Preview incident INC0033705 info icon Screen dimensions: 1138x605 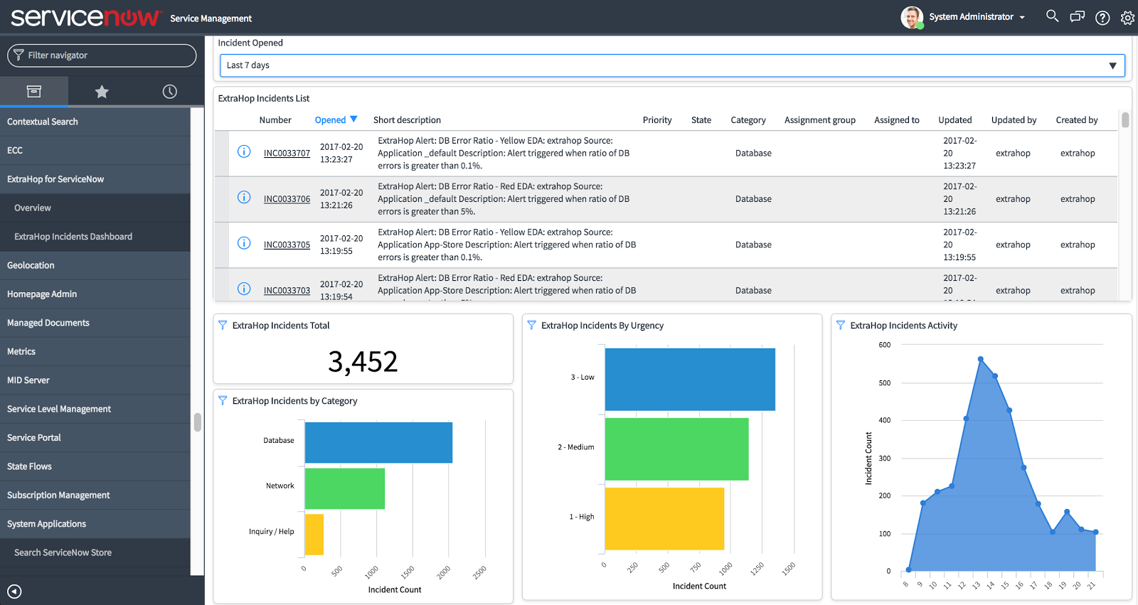coord(244,243)
